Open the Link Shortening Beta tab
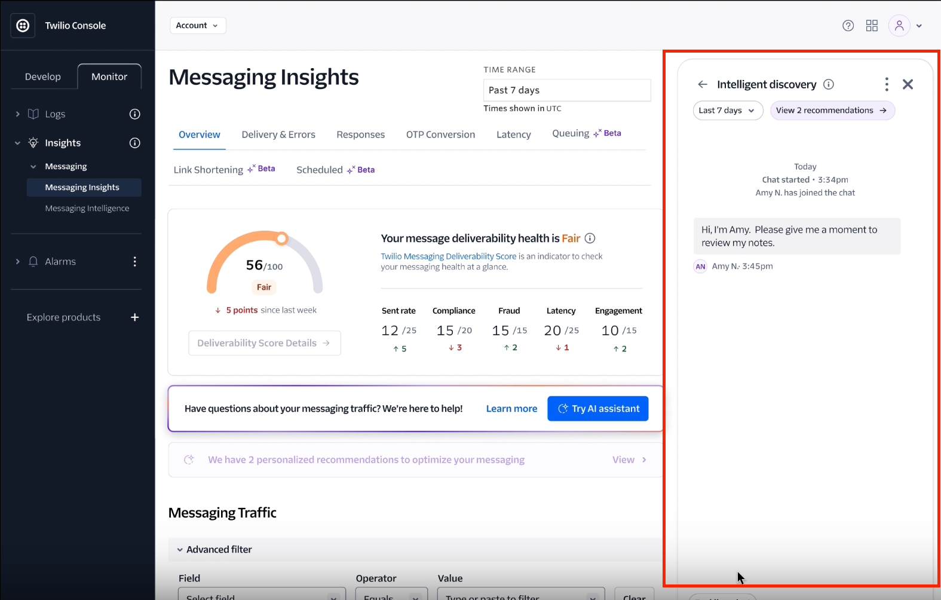Viewport: 941px width, 600px height. point(224,170)
